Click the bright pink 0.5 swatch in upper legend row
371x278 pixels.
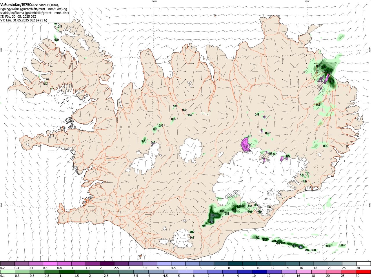tap(50, 264)
